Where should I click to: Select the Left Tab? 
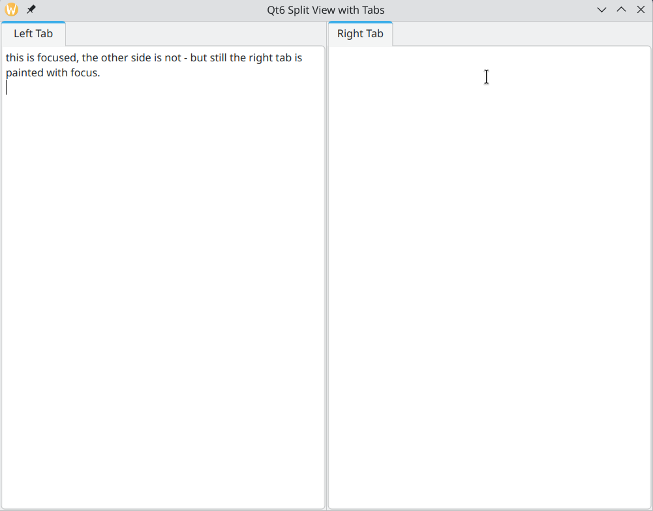click(x=33, y=34)
